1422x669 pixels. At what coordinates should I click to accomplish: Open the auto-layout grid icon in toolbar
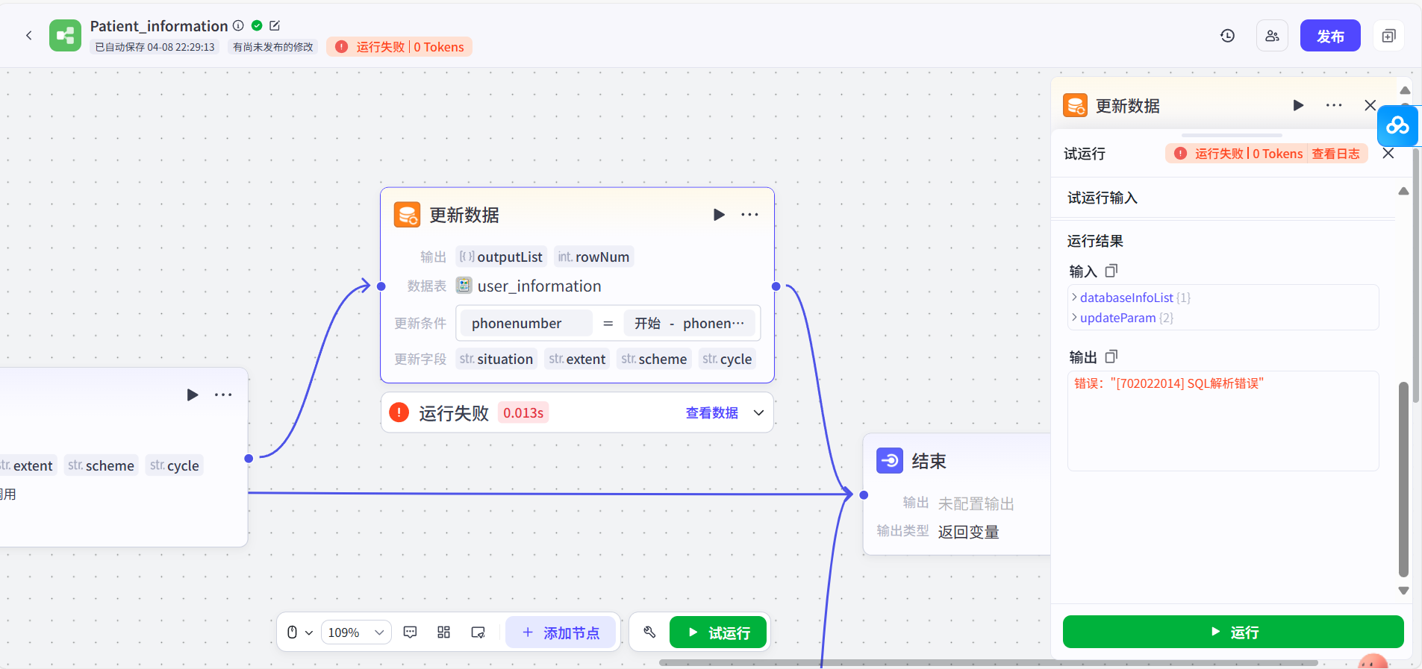[443, 632]
